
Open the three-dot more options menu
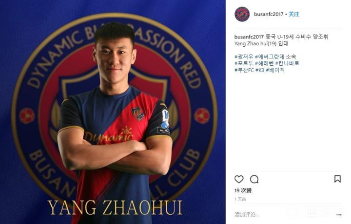[x=339, y=215]
